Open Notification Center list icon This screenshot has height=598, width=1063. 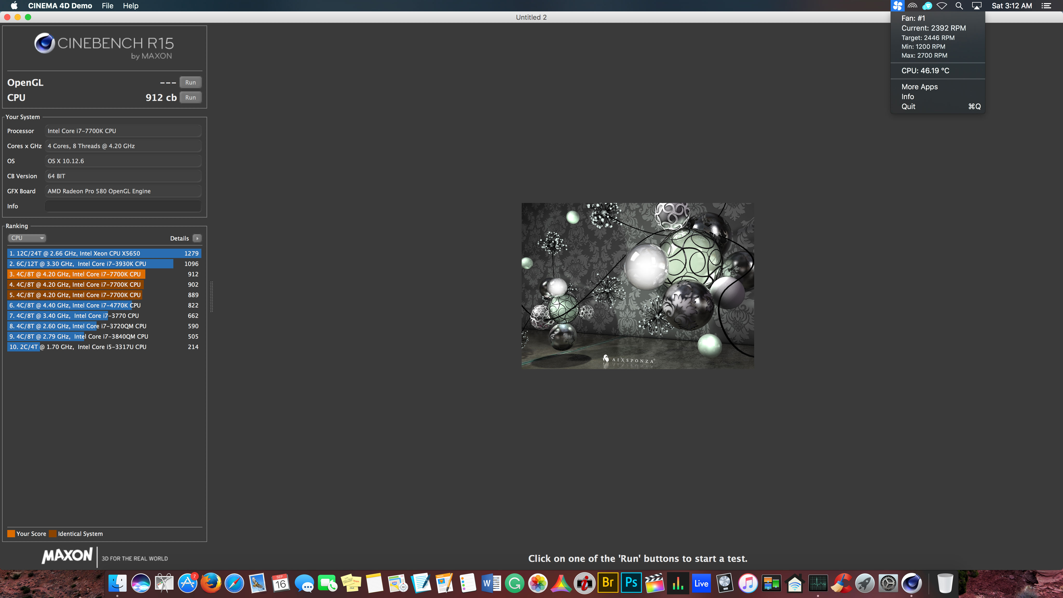tap(1046, 6)
